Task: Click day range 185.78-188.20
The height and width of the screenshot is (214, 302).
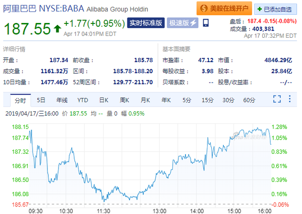Action: pos(133,71)
